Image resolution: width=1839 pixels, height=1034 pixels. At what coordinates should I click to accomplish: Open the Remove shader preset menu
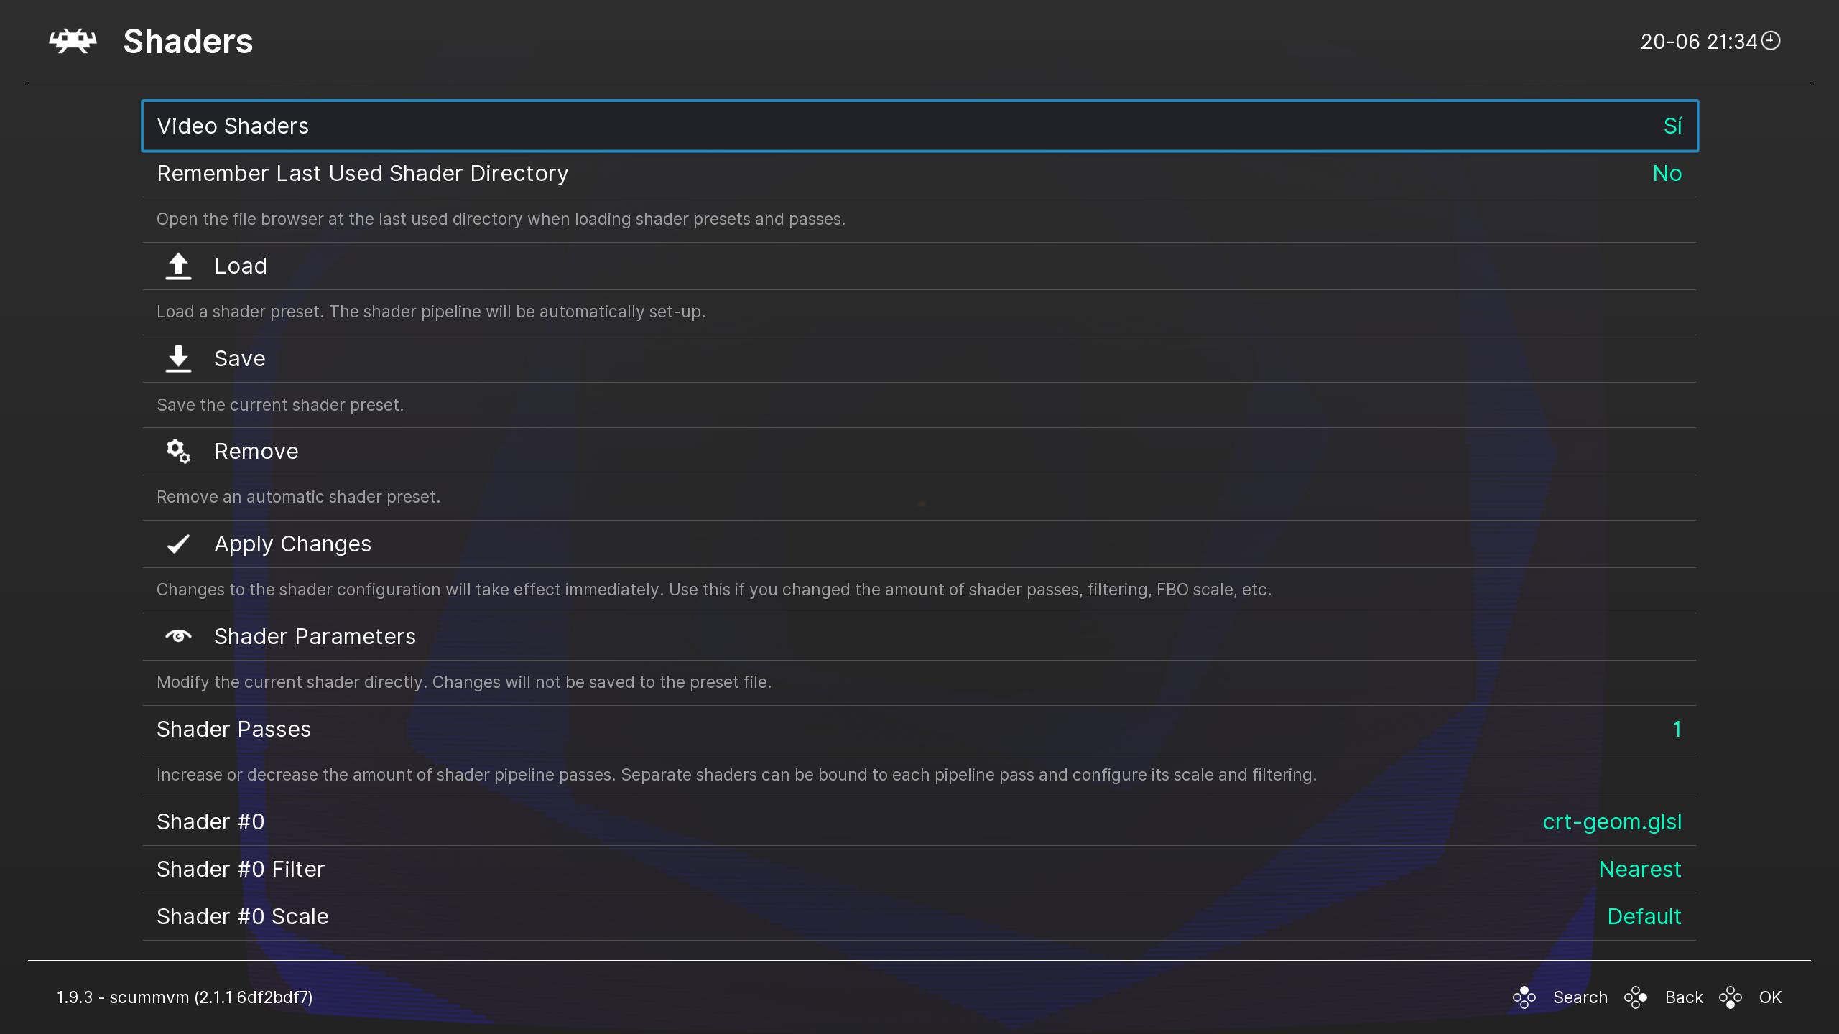point(256,451)
